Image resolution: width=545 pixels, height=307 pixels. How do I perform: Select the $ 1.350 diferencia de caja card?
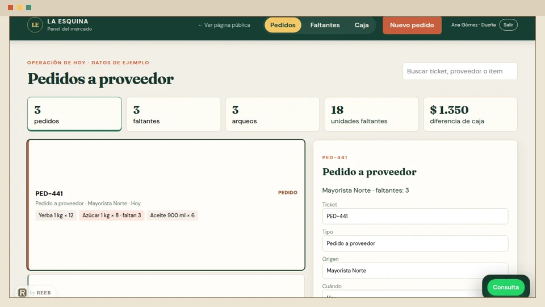pos(470,114)
